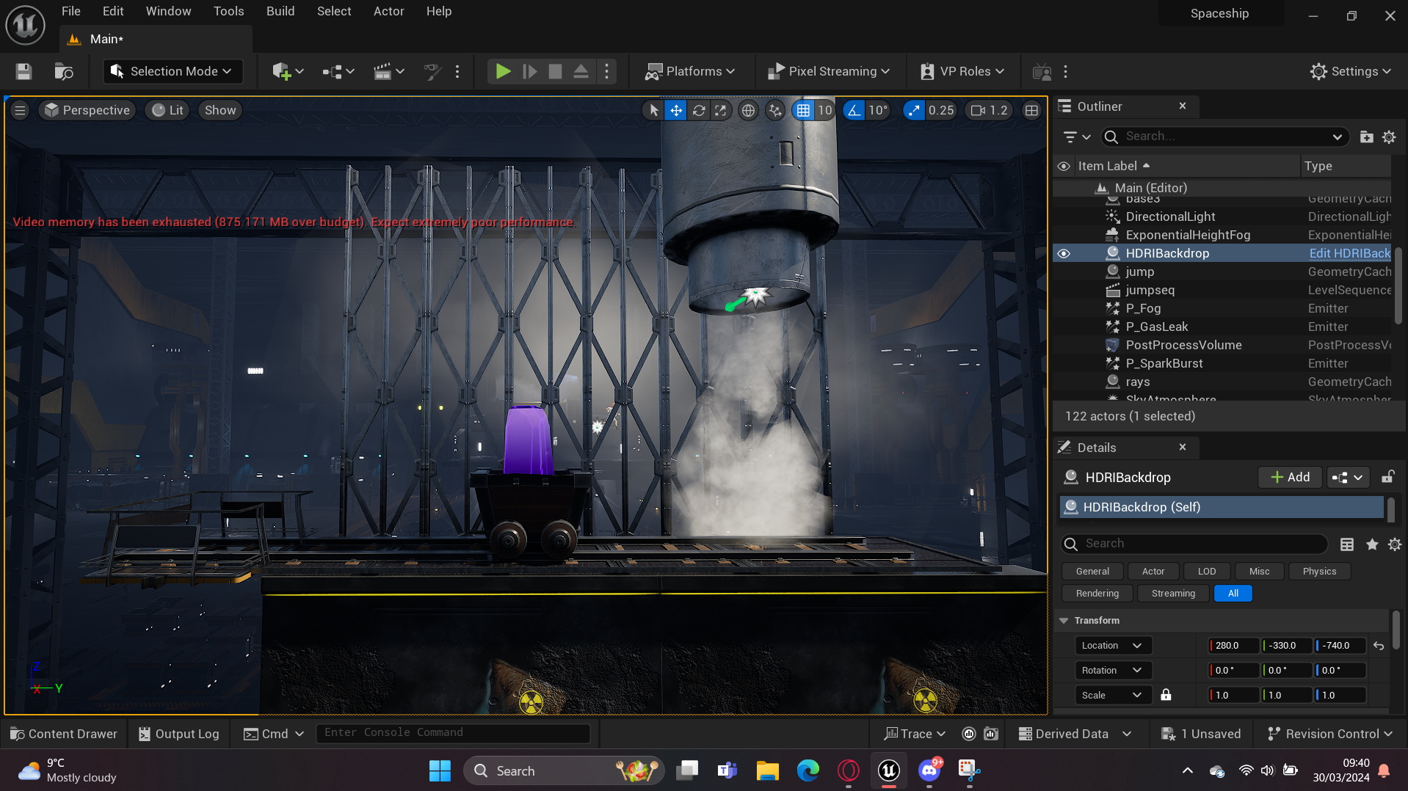Toggle grid snapping in the viewport
Viewport: 1408px width, 791px height.
coord(803,110)
